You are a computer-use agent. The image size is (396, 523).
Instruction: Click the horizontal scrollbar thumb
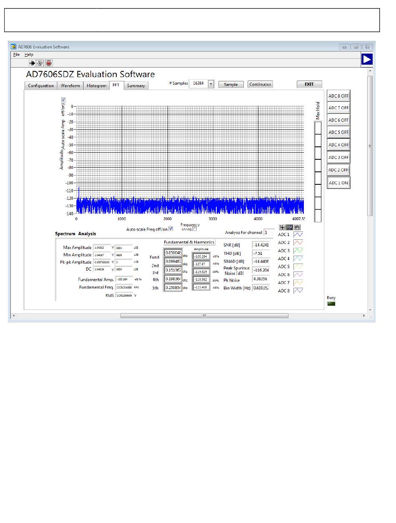(204, 316)
